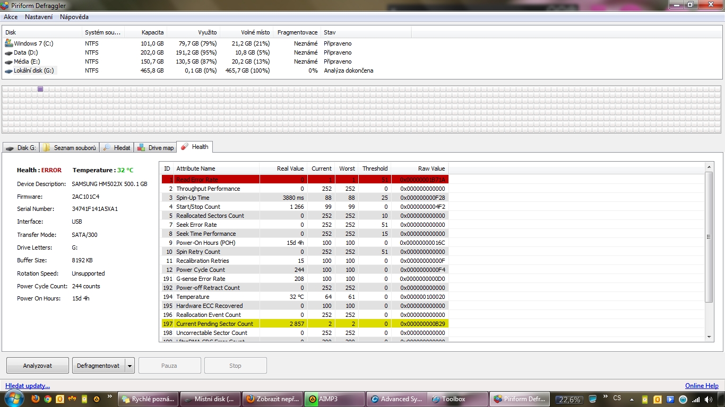Select the Windows 7 (C:) drive icon

[8, 43]
